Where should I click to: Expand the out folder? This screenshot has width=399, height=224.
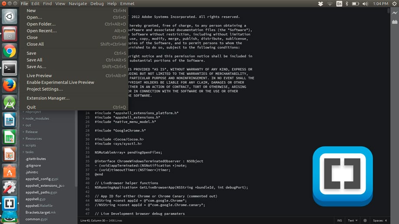[28, 125]
